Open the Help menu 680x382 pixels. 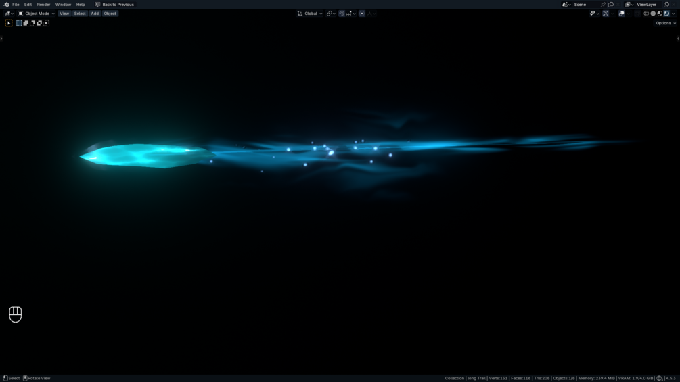pyautogui.click(x=81, y=4)
